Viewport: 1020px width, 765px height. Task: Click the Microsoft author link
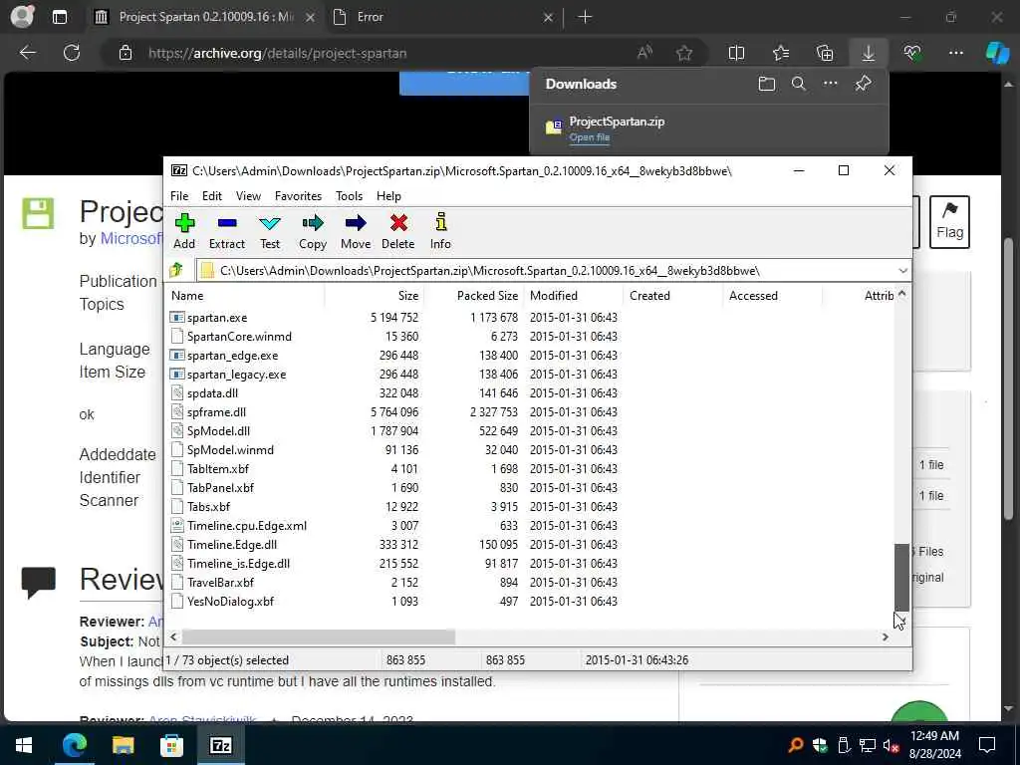click(x=130, y=238)
